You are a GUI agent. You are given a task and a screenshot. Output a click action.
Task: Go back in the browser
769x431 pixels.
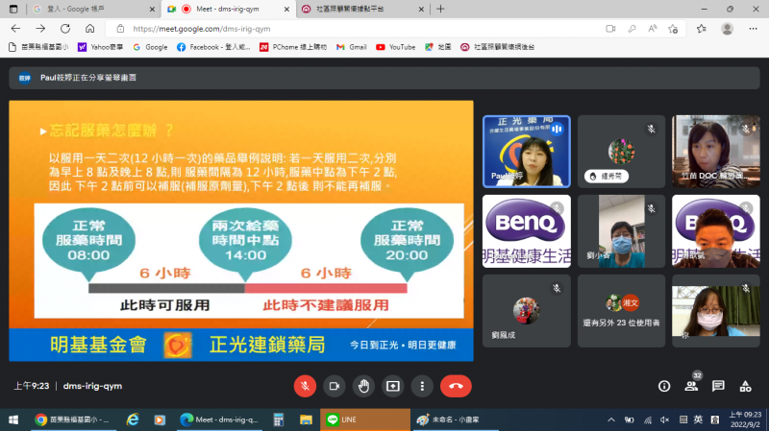tap(15, 29)
